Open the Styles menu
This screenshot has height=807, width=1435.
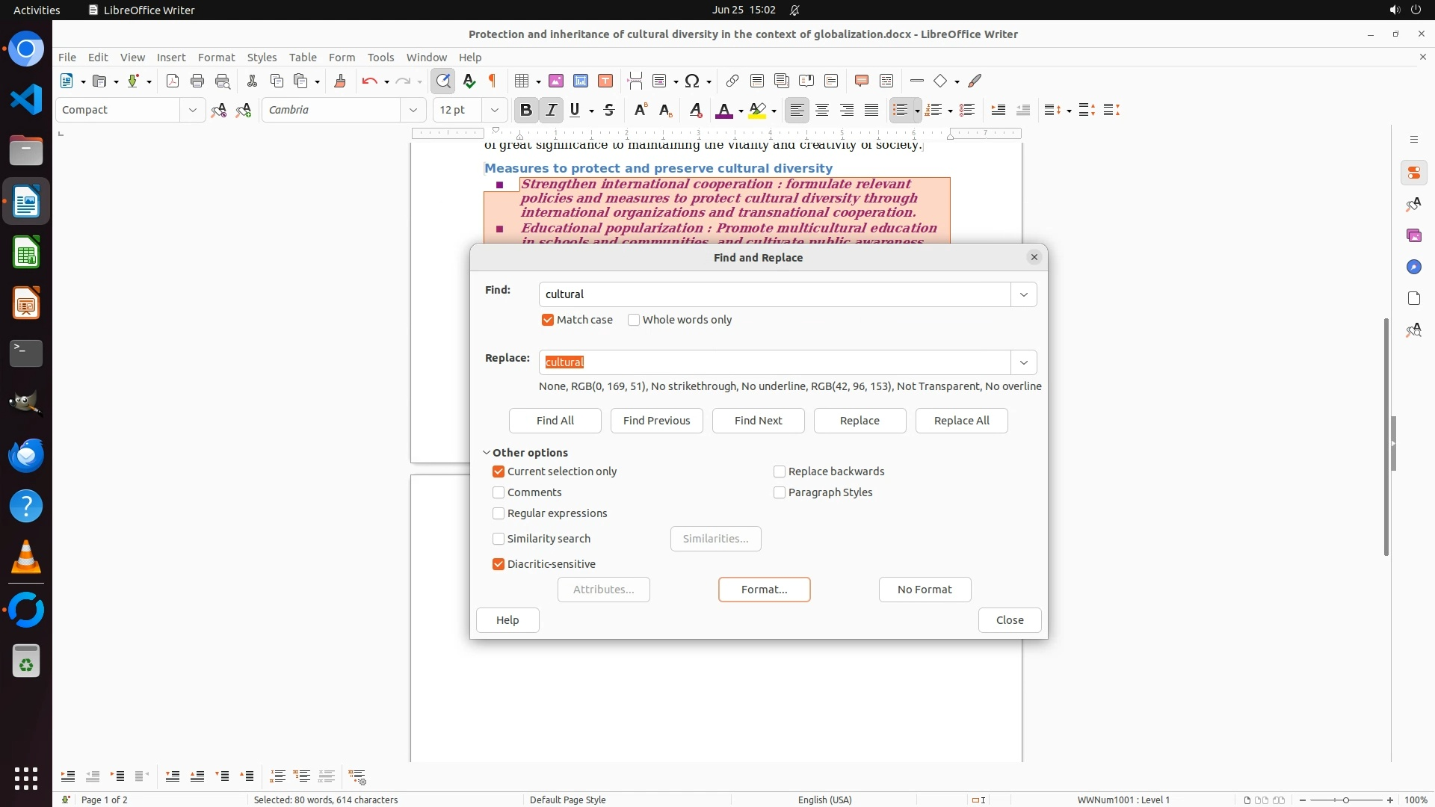coord(262,57)
